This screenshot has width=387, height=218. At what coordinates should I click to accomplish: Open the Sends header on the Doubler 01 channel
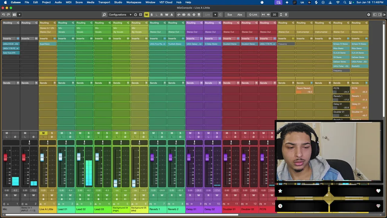231,83
